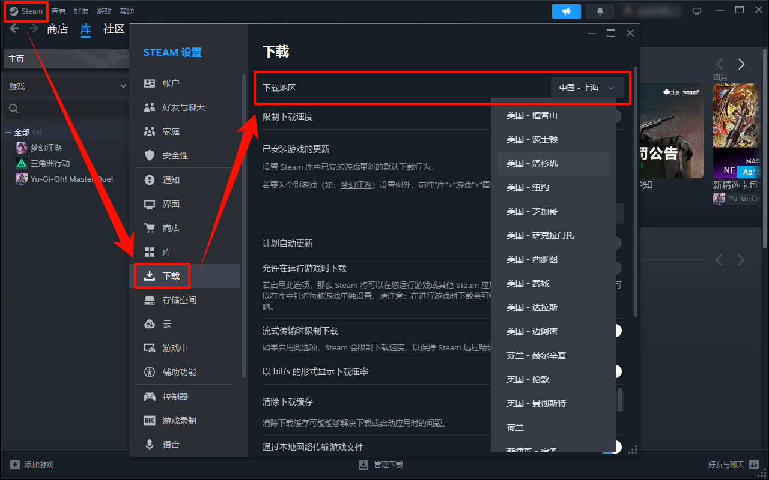Click the settings sidebar scrollbar
Screen dimensions: 769x480
click(244, 225)
